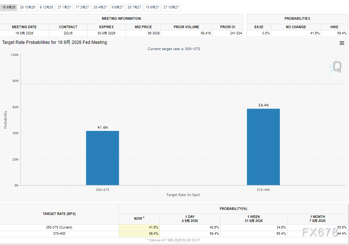The width and height of the screenshot is (349, 245).
Task: Select the 27 10月27 meeting tab
Action: (171, 7)
